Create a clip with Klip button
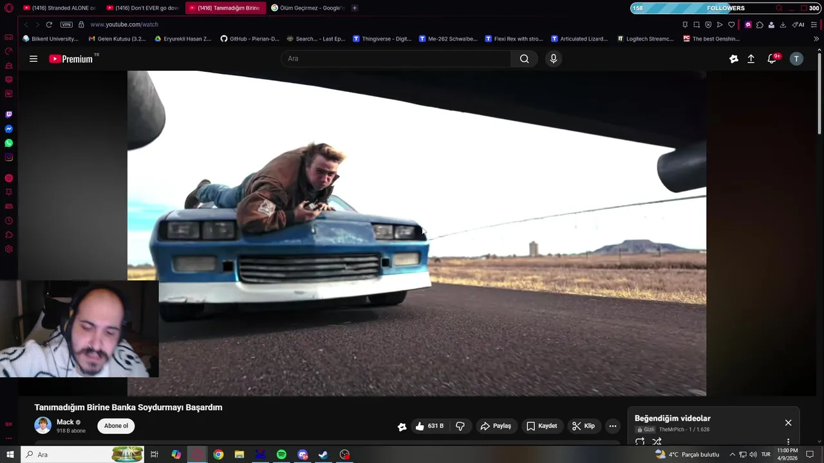824x463 pixels. coord(583,426)
